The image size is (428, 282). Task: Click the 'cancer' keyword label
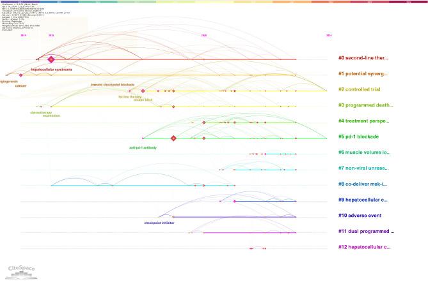pos(20,85)
